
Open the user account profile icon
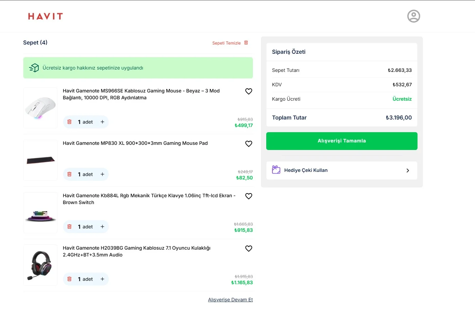coord(413,16)
